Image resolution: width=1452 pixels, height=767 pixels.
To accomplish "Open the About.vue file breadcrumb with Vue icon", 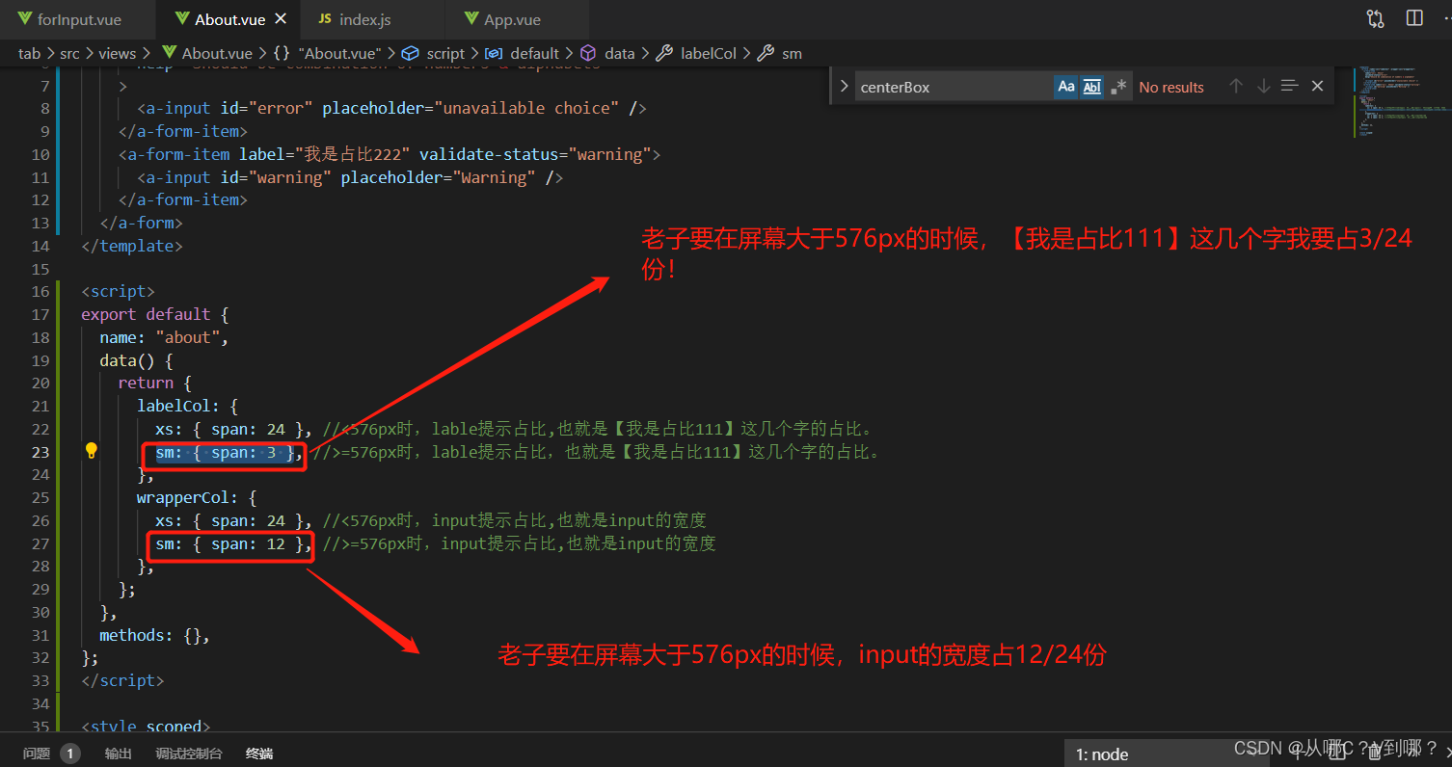I will [x=206, y=53].
